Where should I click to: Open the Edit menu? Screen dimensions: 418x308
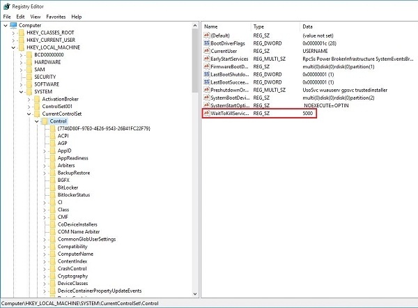[x=21, y=16]
